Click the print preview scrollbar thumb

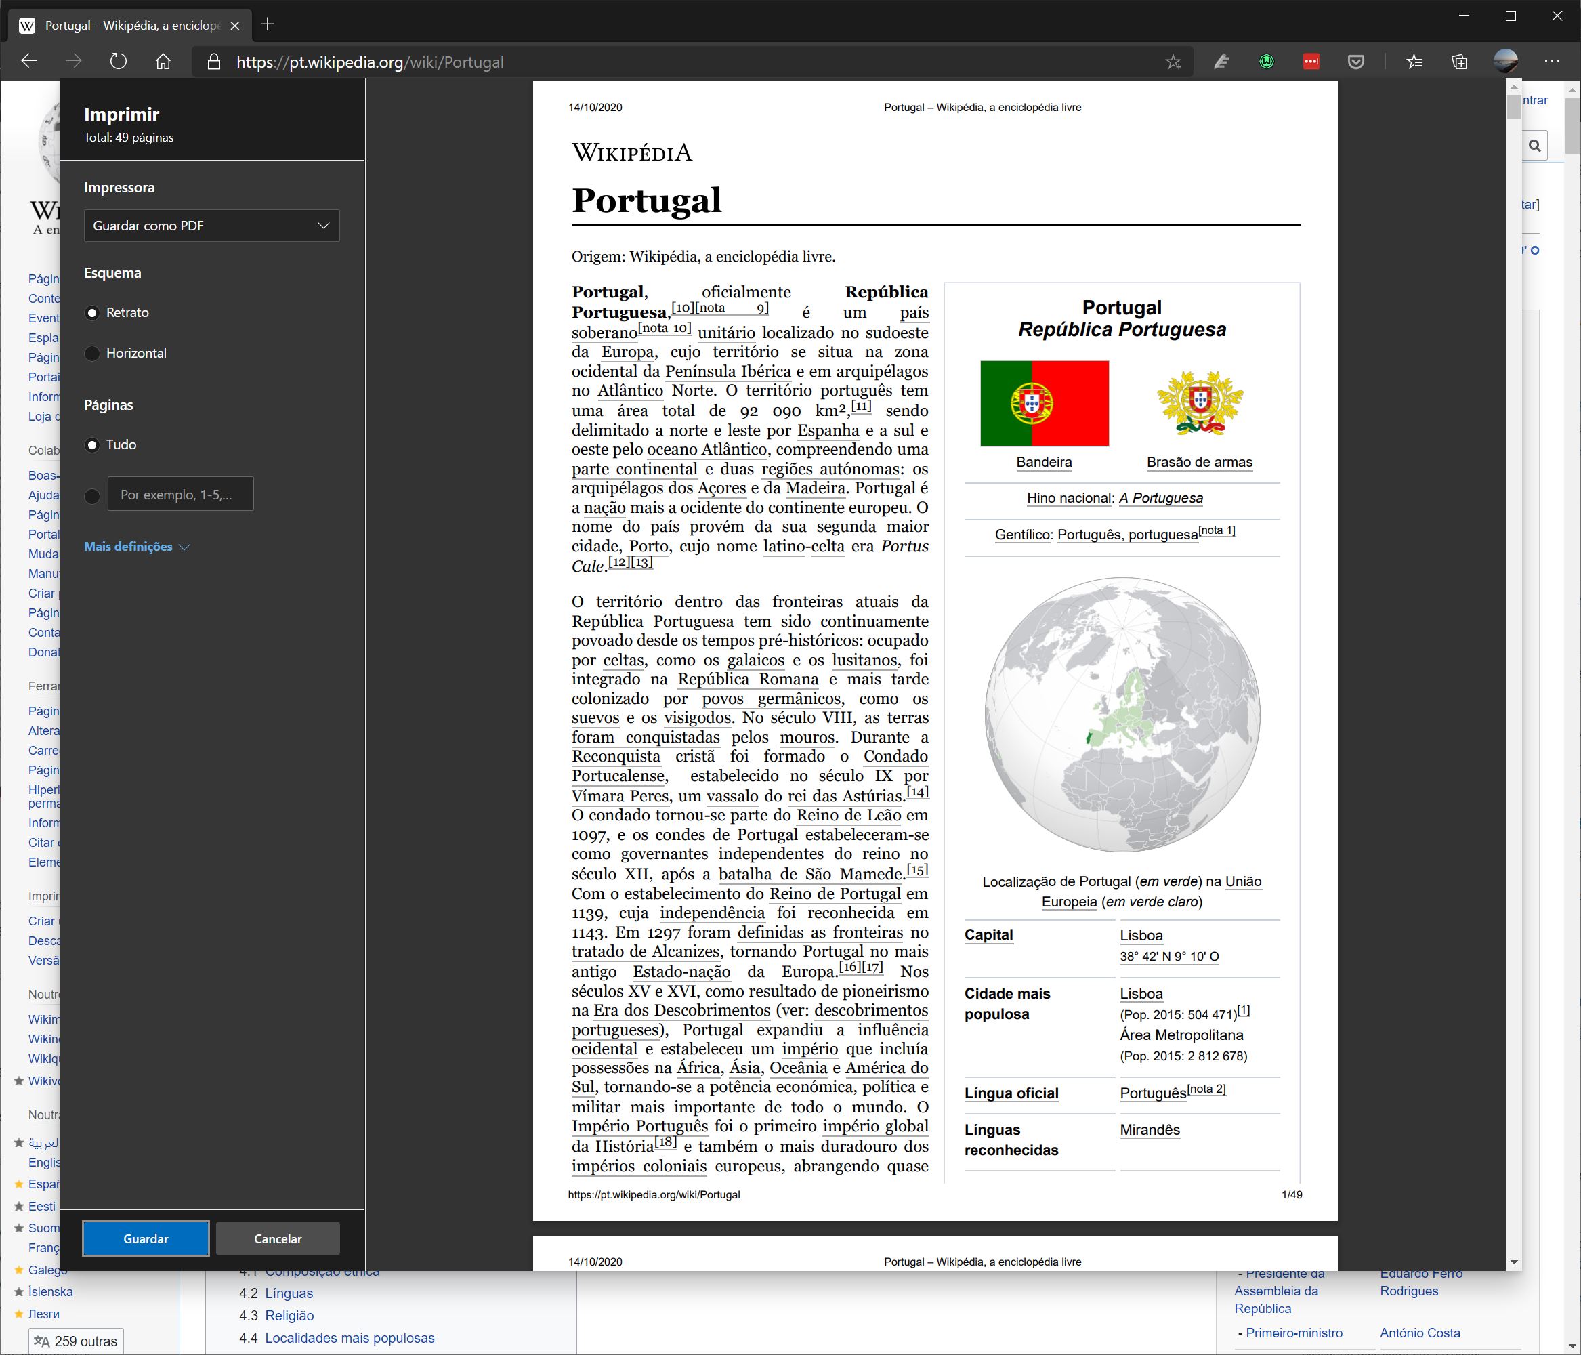(1514, 107)
